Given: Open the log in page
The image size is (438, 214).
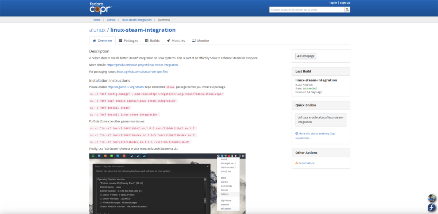Looking at the screenshot, I should pyautogui.click(x=333, y=3).
